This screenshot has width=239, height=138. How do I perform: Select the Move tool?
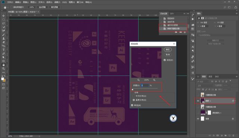[x=3, y=16]
